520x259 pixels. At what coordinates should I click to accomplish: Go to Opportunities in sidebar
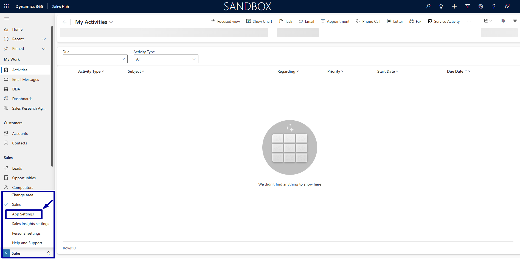pyautogui.click(x=24, y=178)
